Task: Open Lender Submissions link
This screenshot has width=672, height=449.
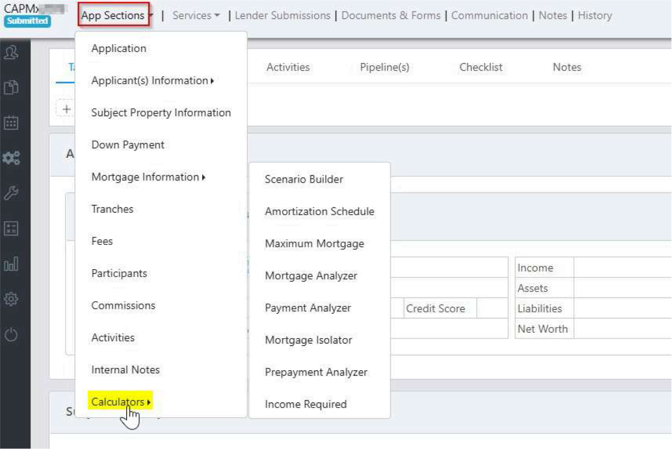Action: 282,15
